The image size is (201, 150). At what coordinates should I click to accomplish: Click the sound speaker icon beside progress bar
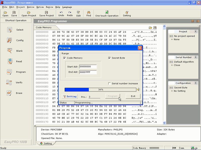click(x=138, y=89)
